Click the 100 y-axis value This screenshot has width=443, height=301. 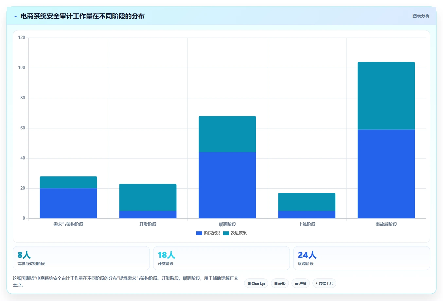tap(22, 68)
